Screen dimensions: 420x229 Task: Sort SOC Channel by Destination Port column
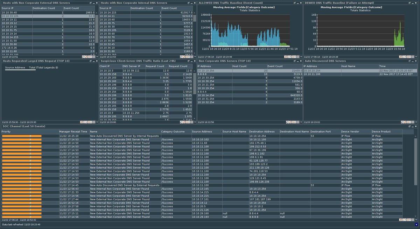click(x=325, y=132)
